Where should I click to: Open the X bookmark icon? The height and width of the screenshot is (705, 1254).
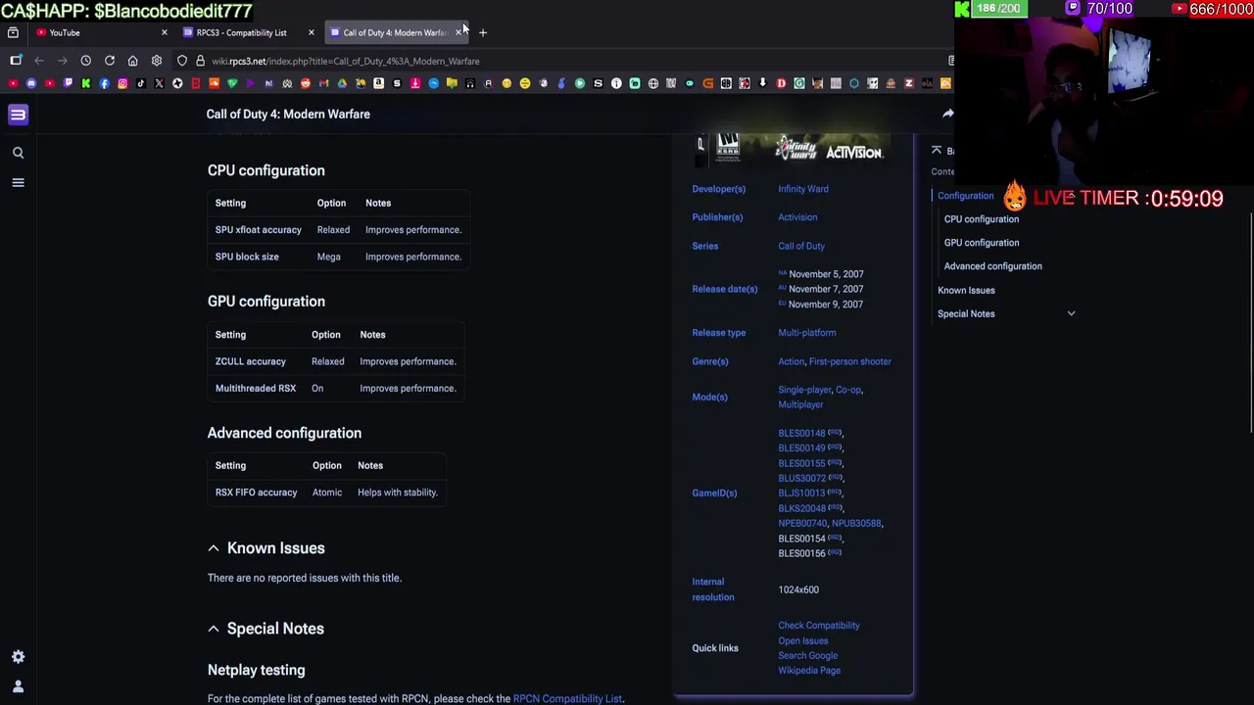tap(159, 83)
